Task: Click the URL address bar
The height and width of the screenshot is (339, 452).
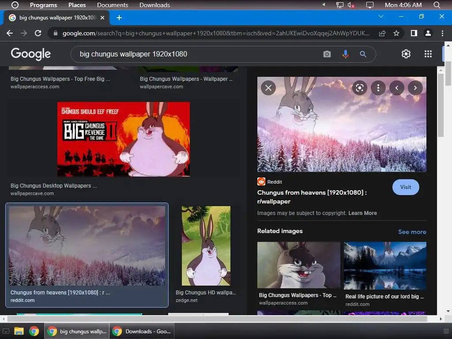Action: coord(215,33)
